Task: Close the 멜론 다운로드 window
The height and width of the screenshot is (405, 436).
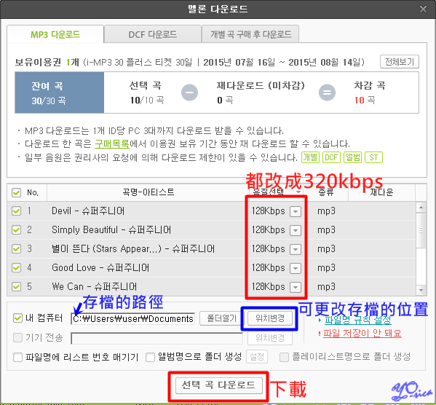Action: tap(423, 9)
